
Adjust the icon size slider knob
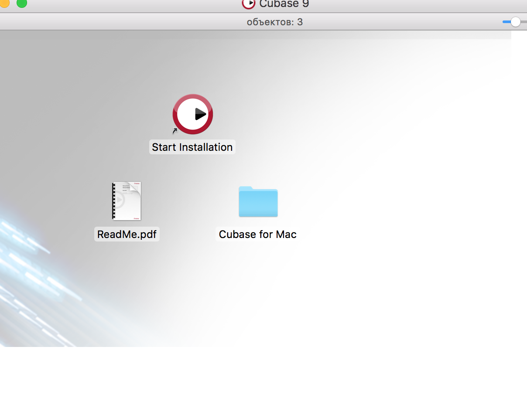pos(516,22)
